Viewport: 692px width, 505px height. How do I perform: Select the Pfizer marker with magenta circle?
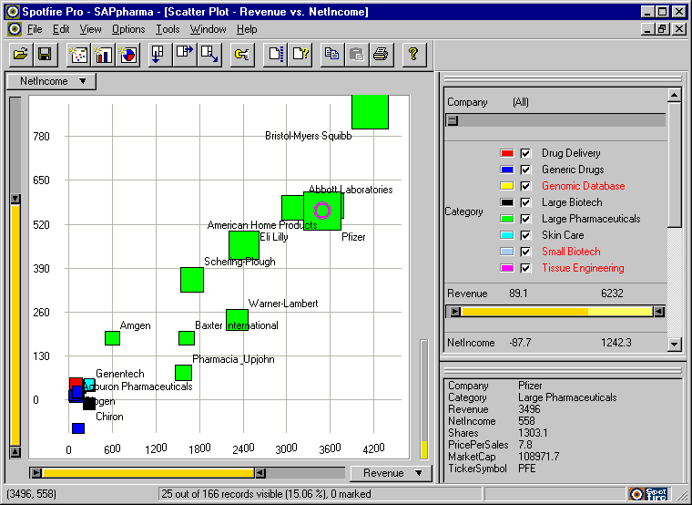click(x=322, y=211)
